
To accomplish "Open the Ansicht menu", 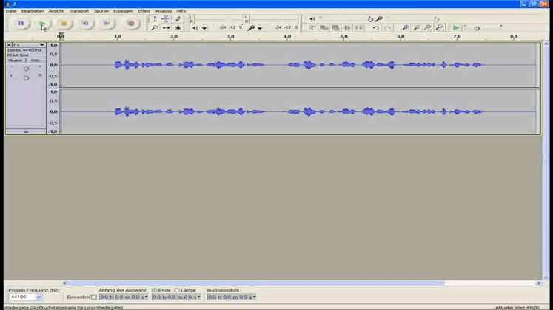I will (x=56, y=11).
